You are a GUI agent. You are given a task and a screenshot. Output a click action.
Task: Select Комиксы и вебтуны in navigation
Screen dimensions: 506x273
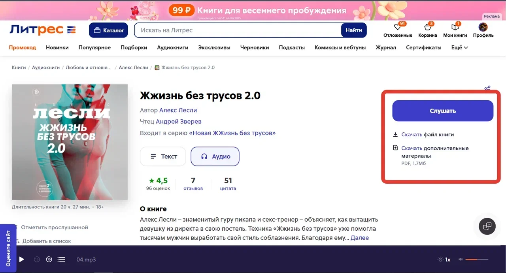(340, 47)
